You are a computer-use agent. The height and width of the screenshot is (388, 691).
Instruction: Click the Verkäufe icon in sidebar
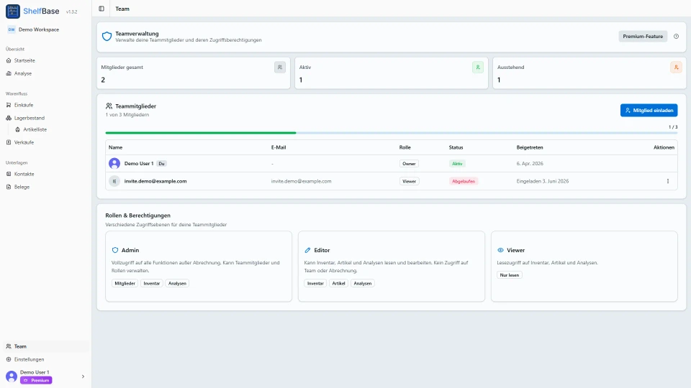click(9, 142)
